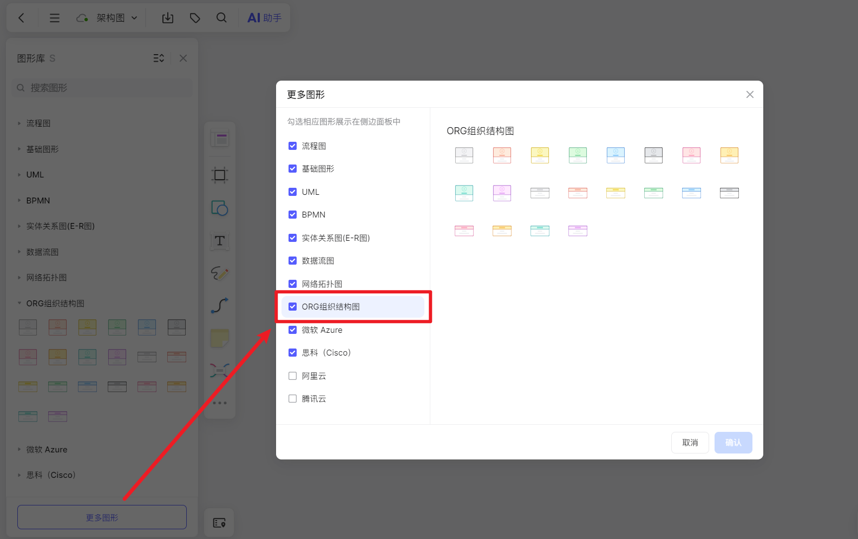Click the blue org shape in sidebar first row
This screenshot has height=539, width=858.
147,327
